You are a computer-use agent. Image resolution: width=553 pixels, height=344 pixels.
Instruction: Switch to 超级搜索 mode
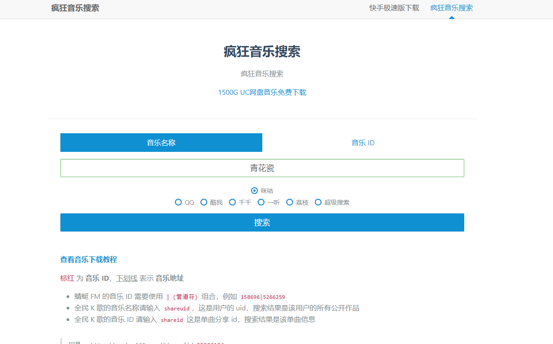[x=318, y=202]
